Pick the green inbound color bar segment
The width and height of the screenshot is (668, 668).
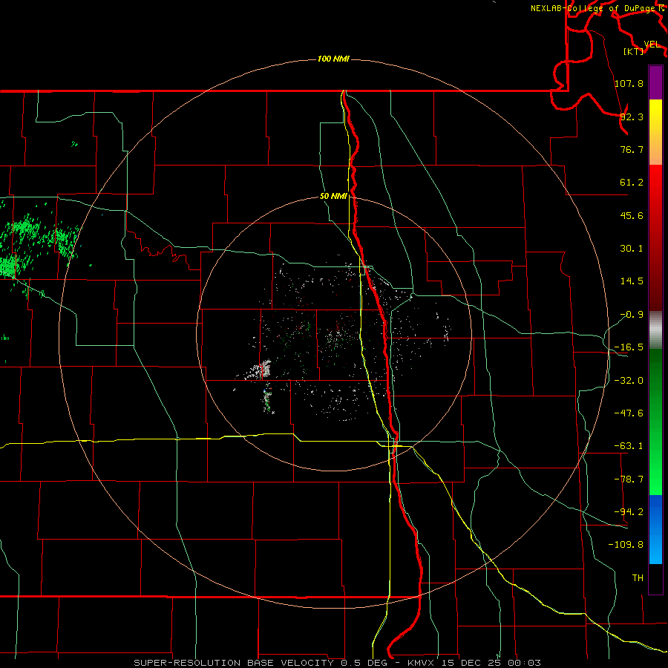tap(655, 422)
